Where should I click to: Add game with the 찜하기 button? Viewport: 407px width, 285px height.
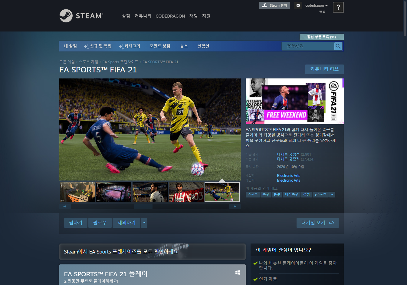[x=76, y=223]
